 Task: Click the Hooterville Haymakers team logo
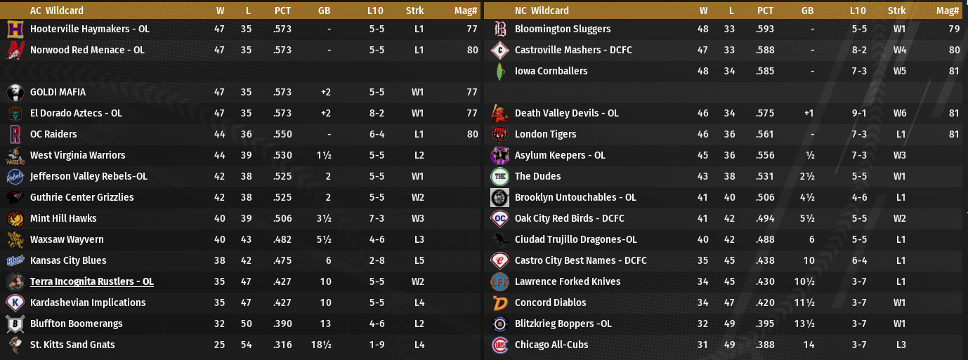(15, 29)
